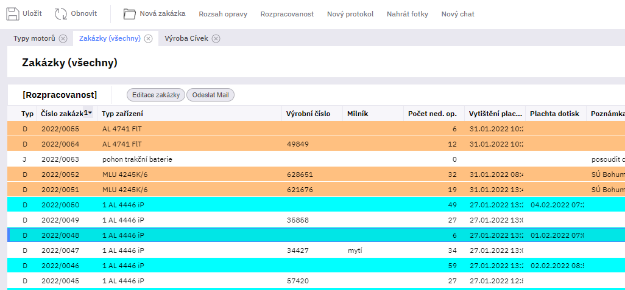
Task: Open Rozpracovanost in the top toolbar
Action: 287,14
